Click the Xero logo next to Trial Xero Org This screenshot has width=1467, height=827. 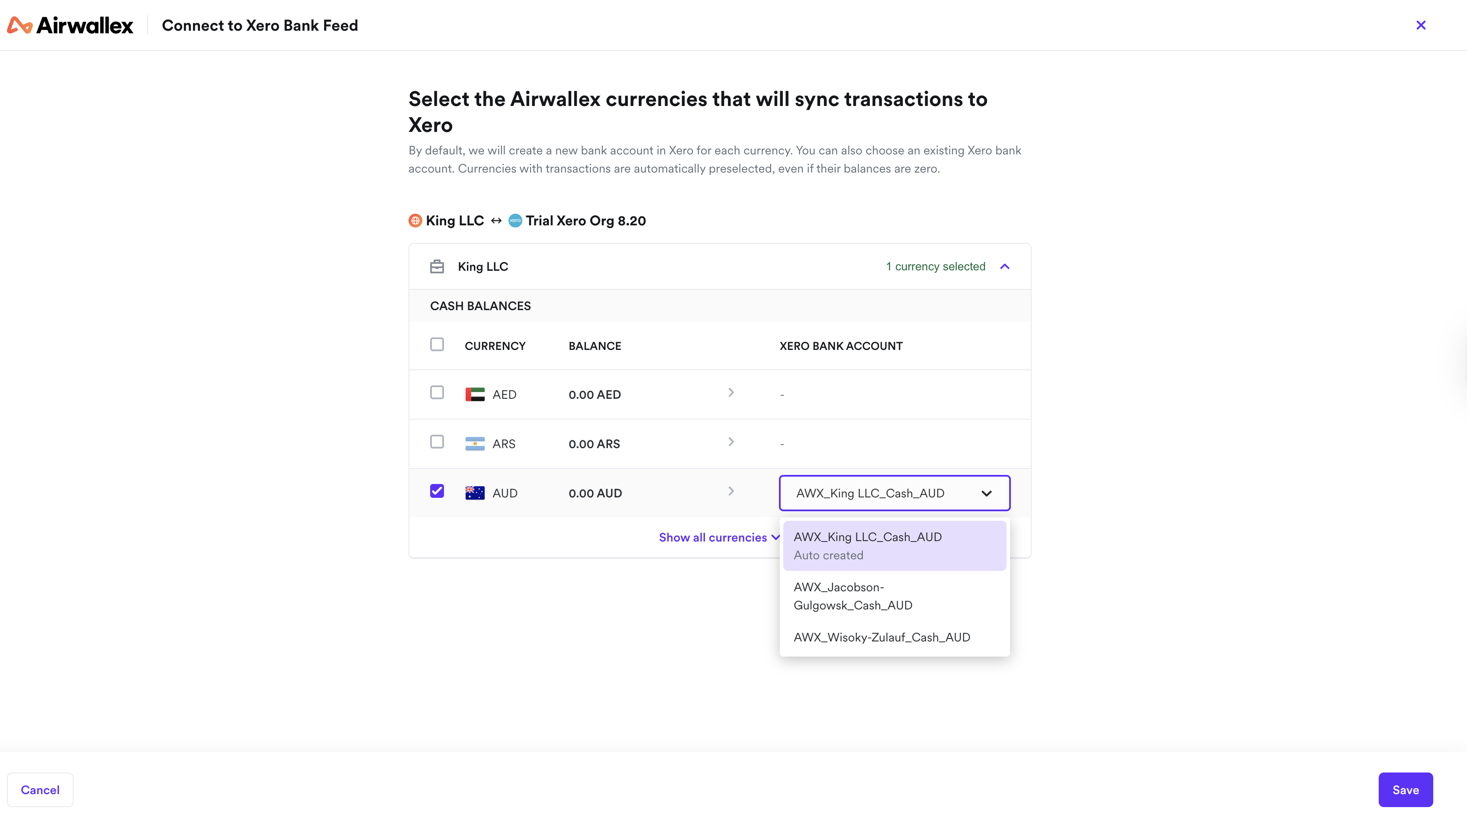tap(515, 221)
